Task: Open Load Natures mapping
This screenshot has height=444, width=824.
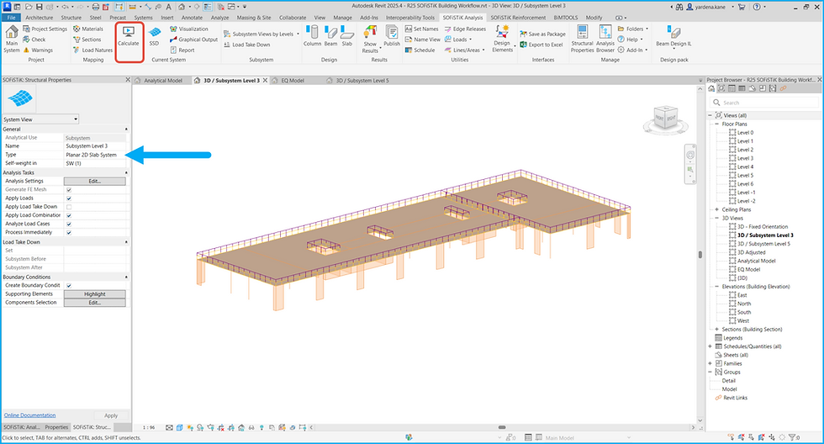Action: point(93,50)
